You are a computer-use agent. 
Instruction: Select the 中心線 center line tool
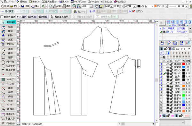click(x=8, y=84)
